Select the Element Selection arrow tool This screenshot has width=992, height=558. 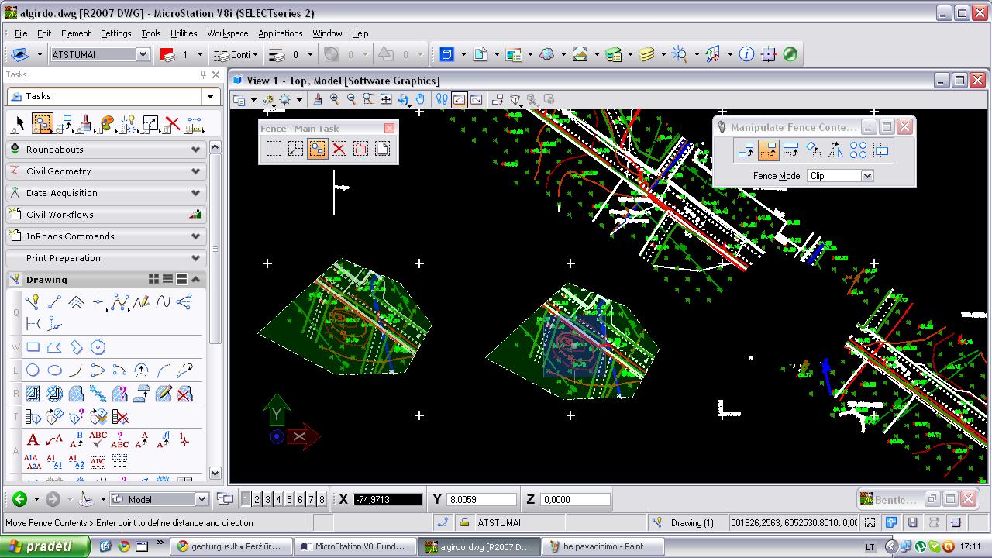19,124
